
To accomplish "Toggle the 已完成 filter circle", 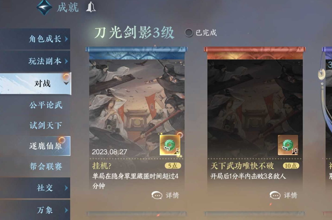I will pos(189,33).
